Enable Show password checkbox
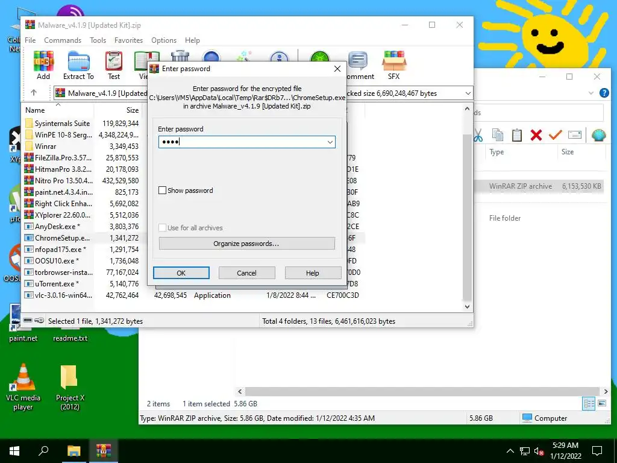This screenshot has height=463, width=617. pyautogui.click(x=162, y=191)
